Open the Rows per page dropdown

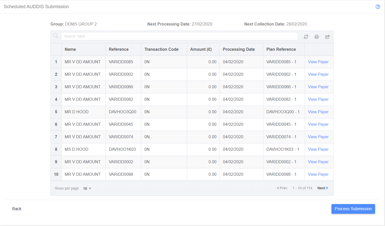click(87, 188)
